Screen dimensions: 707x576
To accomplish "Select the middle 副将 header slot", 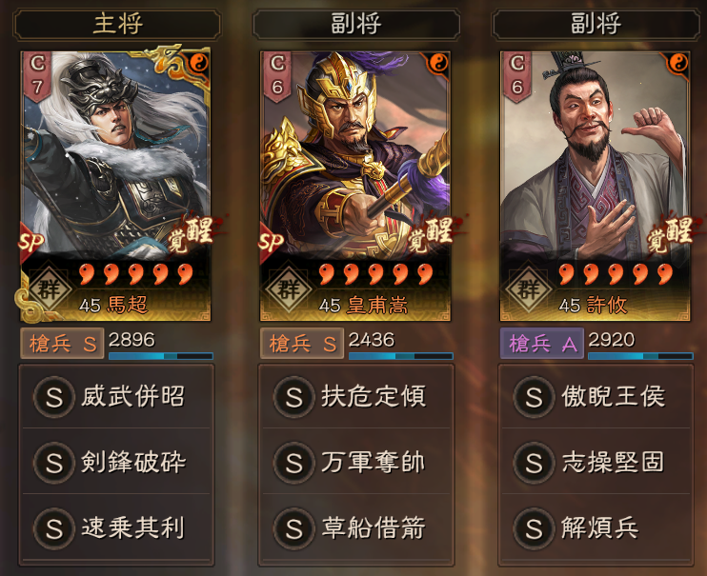I will click(356, 24).
